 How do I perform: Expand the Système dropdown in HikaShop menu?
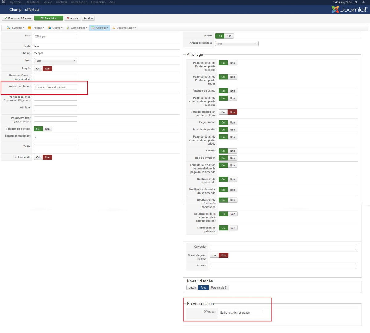click(15, 28)
